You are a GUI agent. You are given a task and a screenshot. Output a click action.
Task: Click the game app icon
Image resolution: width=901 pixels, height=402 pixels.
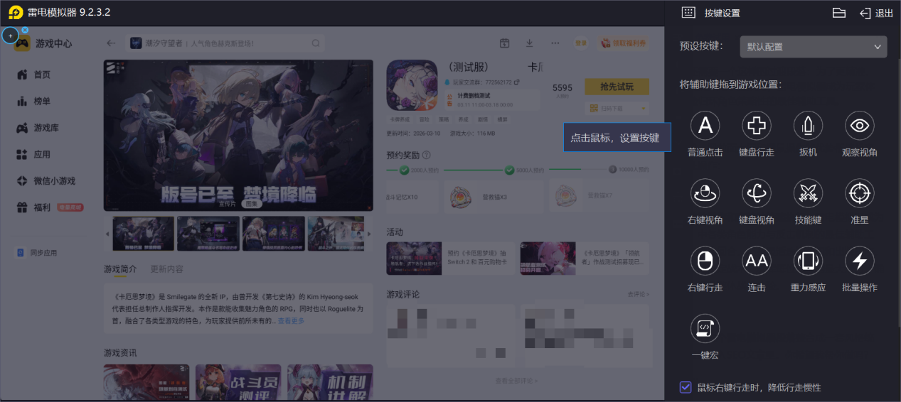412,85
